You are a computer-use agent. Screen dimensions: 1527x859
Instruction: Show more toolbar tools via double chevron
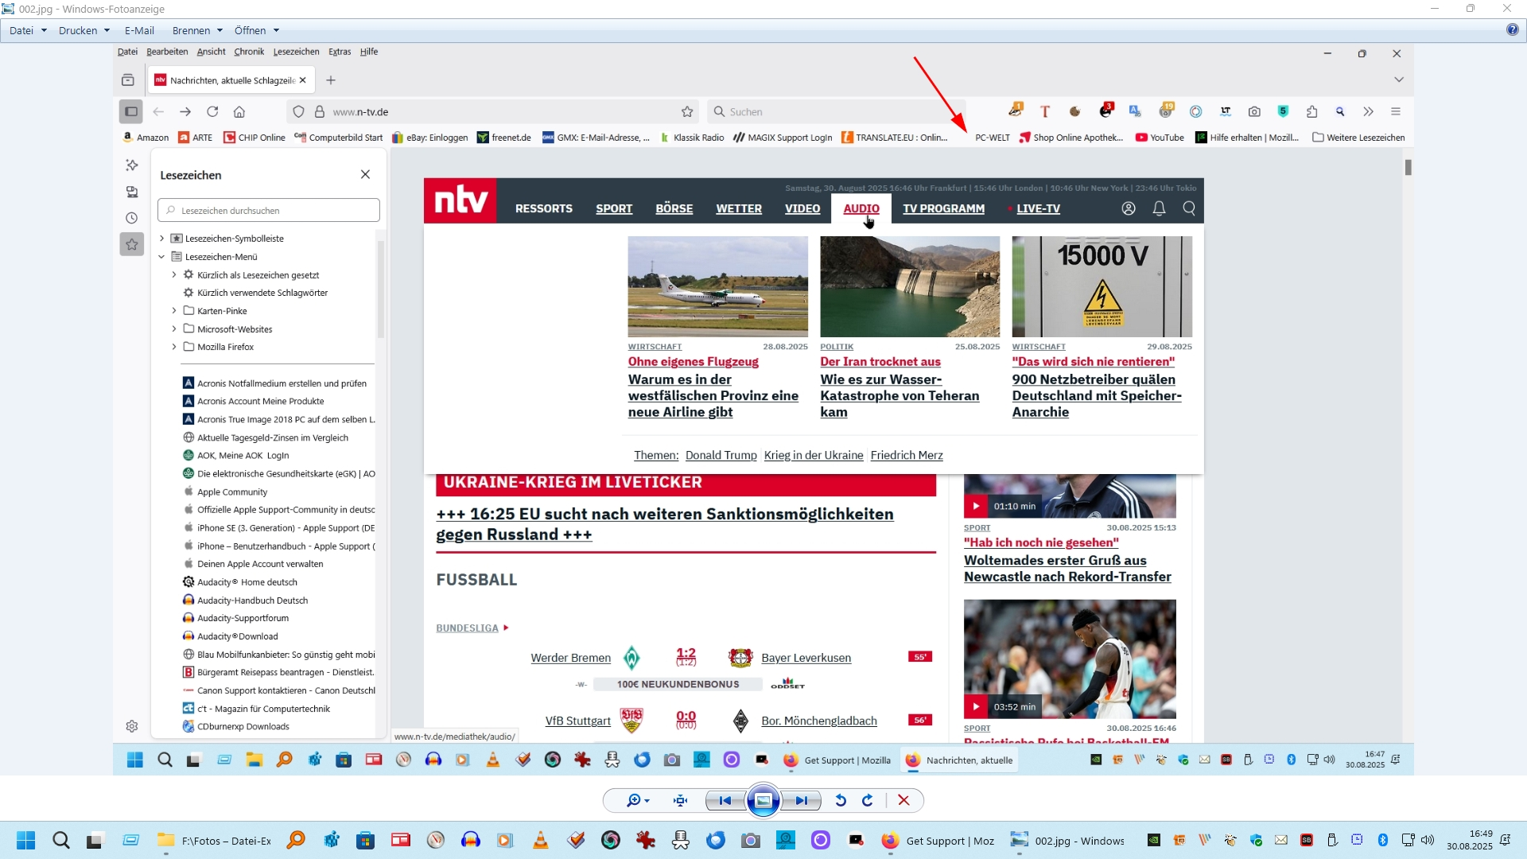[x=1368, y=111]
